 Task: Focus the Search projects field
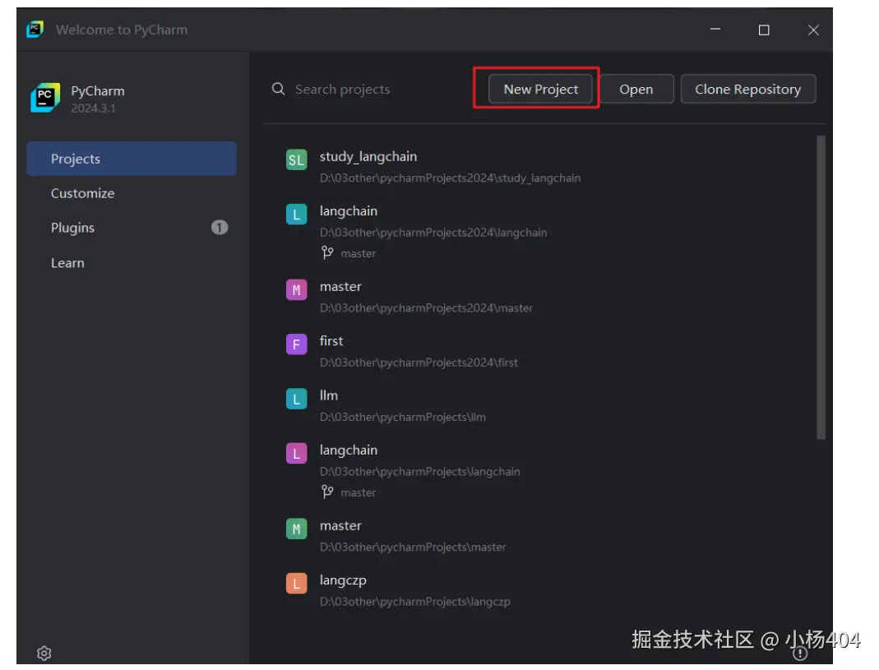pos(343,89)
